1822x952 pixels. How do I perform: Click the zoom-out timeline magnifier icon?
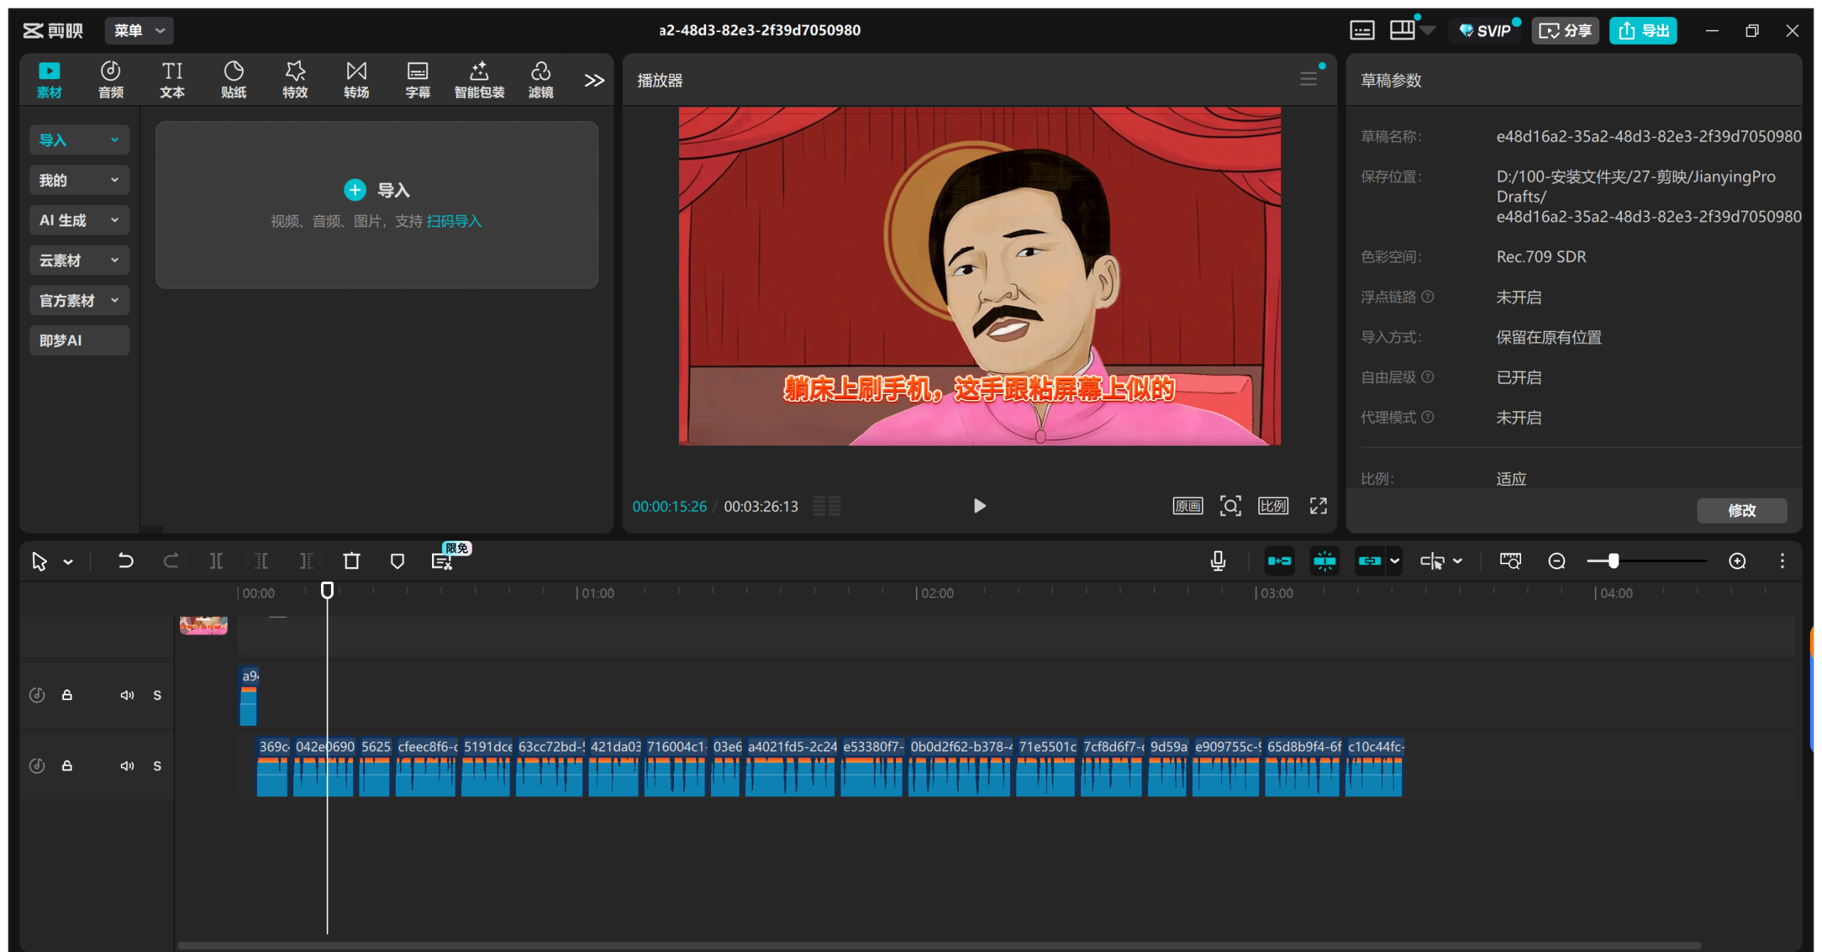click(x=1557, y=561)
